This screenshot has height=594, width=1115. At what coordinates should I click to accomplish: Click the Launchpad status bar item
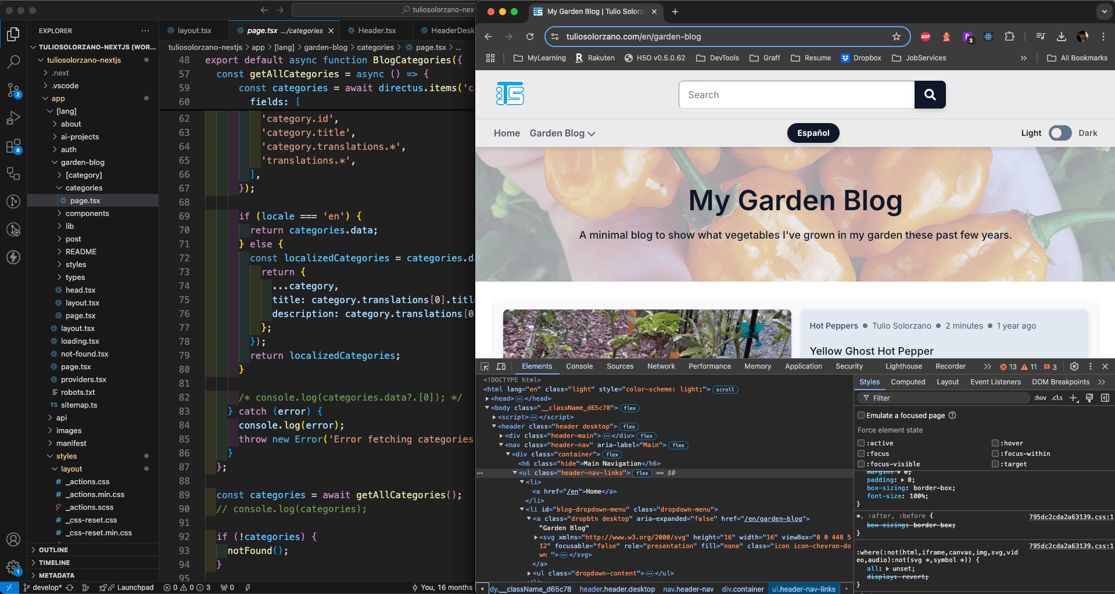[127, 588]
